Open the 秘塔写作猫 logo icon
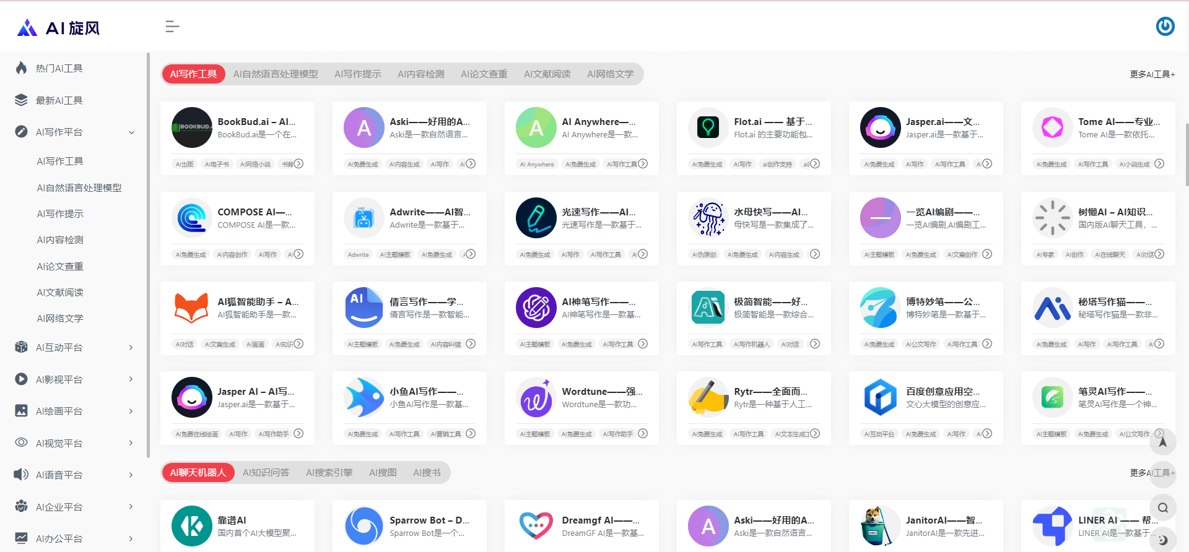Screen dimensions: 1189x552 pos(1053,308)
